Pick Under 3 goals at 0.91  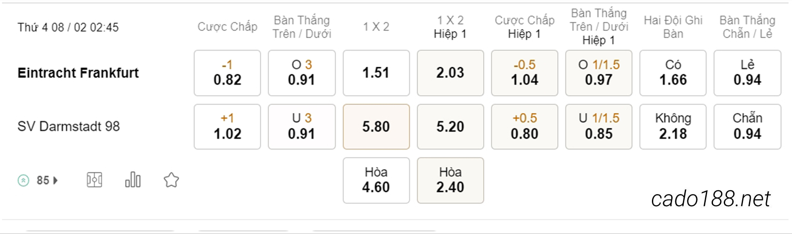tap(302, 126)
